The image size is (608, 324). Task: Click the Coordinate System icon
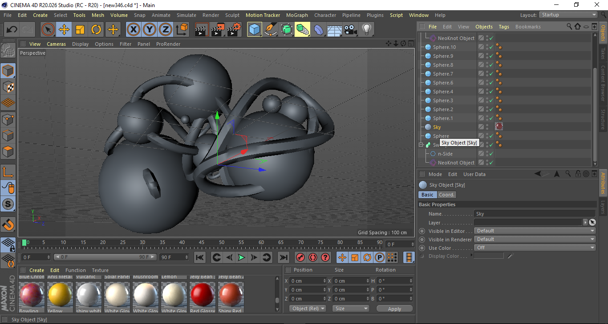coord(182,30)
